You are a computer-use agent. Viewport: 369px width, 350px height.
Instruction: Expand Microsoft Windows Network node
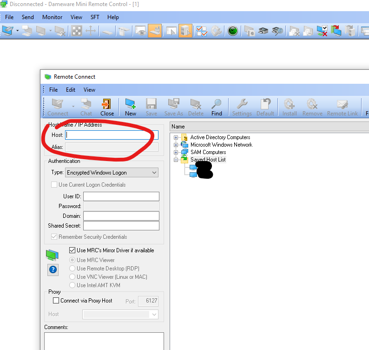point(176,145)
